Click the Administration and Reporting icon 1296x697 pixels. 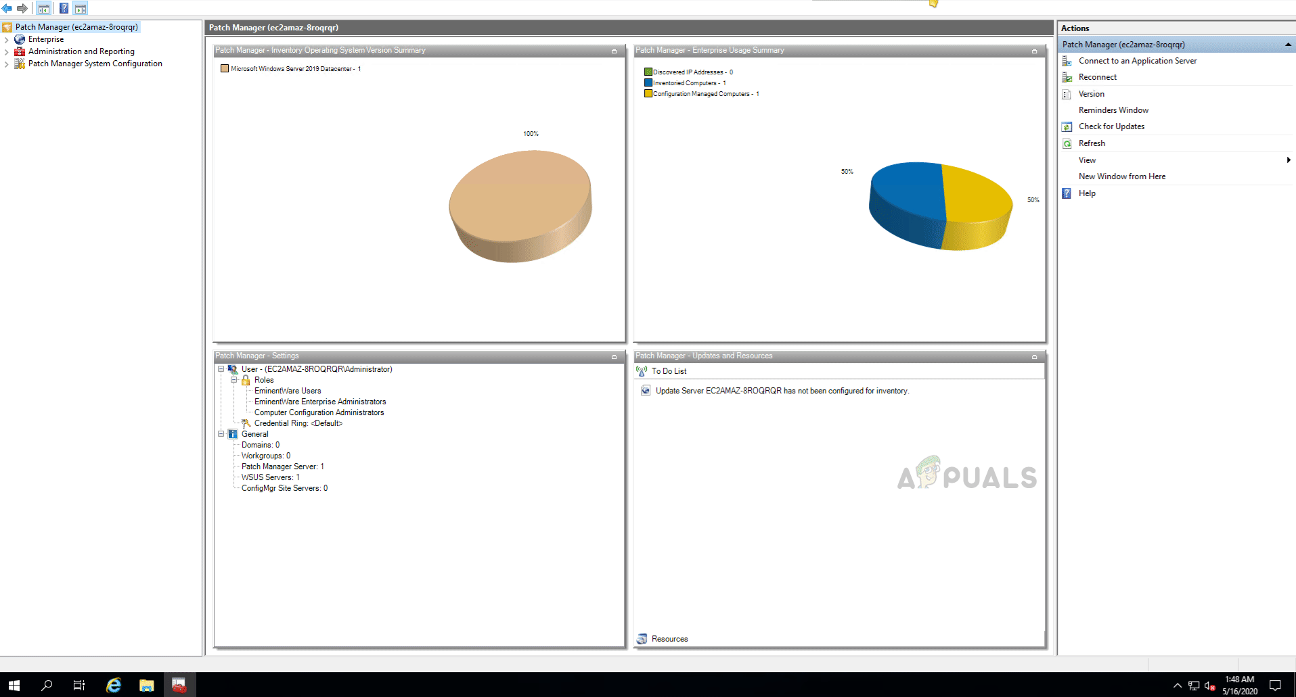pyautogui.click(x=20, y=51)
